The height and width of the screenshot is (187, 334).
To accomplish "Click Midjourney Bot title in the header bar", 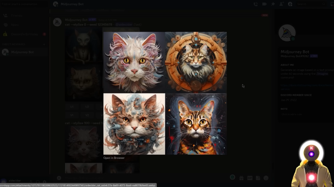I will 72,4.
